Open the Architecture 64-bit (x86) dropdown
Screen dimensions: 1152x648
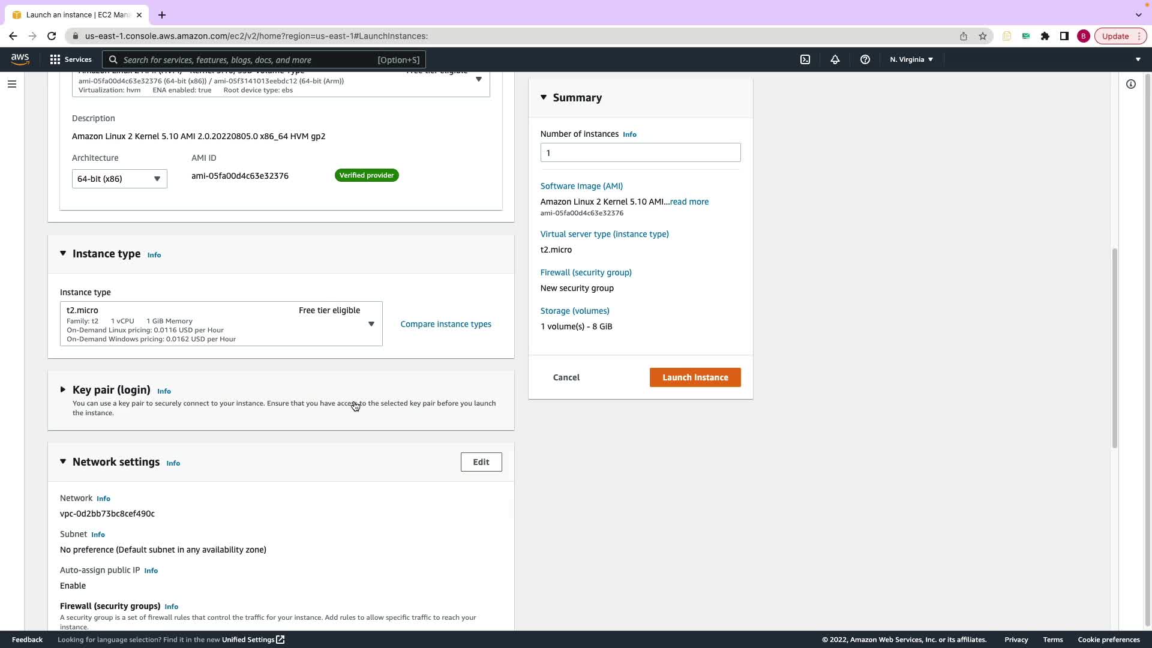119,179
